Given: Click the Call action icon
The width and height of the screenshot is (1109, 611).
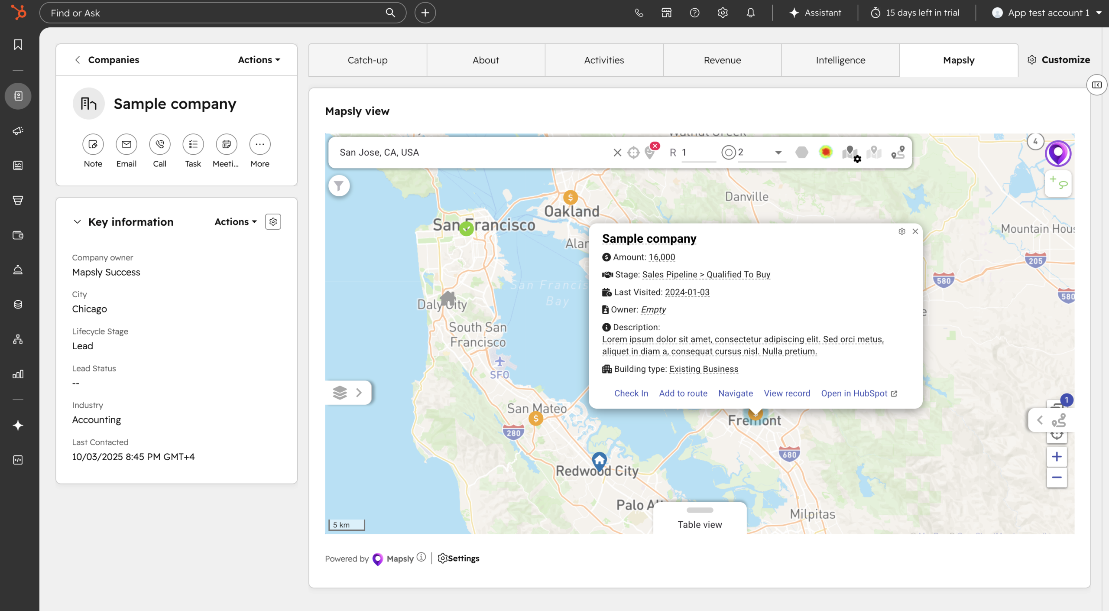Looking at the screenshot, I should [160, 144].
